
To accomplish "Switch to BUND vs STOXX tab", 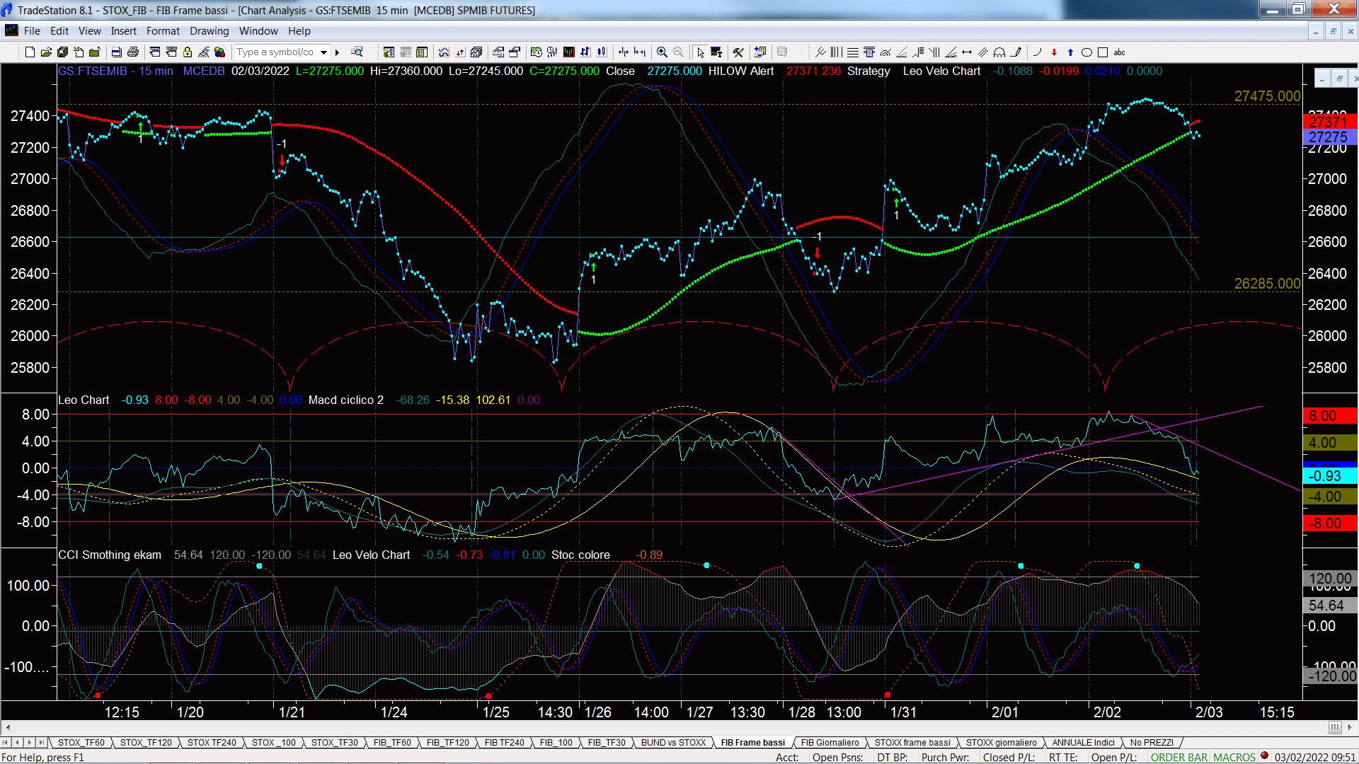I will 673,743.
